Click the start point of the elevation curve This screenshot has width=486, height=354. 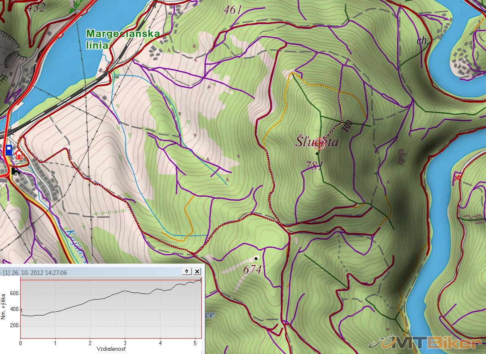pyautogui.click(x=21, y=314)
